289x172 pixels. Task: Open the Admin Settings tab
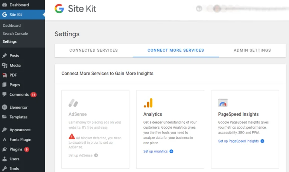click(x=252, y=50)
